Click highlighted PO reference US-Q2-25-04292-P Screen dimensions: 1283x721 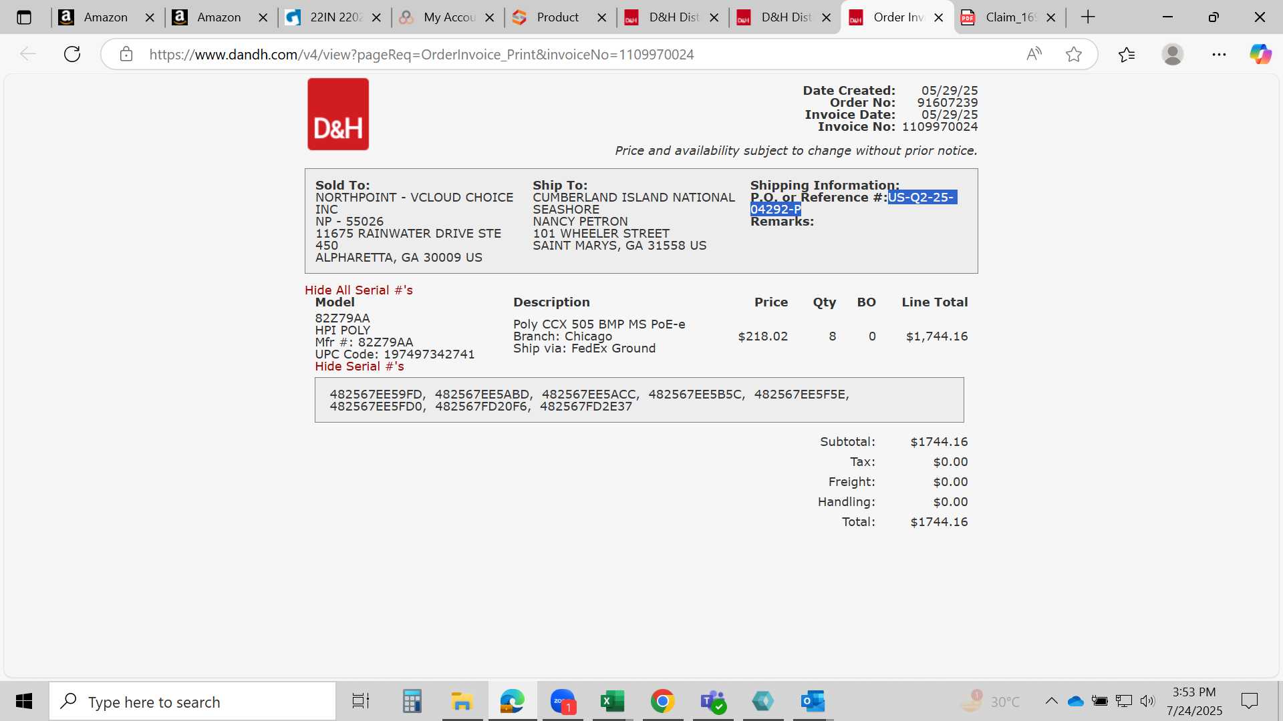[854, 203]
